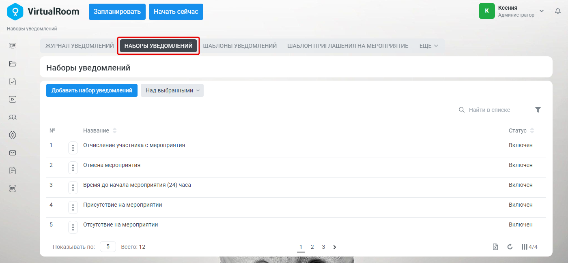Export list via Excel file icon

pos(495,247)
